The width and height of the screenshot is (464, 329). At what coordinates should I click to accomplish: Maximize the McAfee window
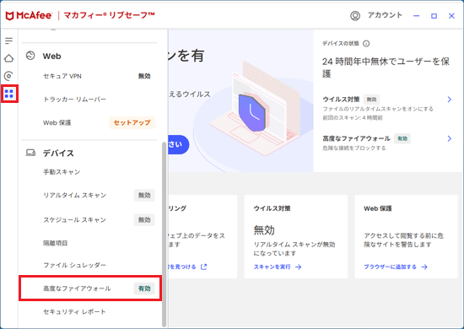[x=434, y=16]
